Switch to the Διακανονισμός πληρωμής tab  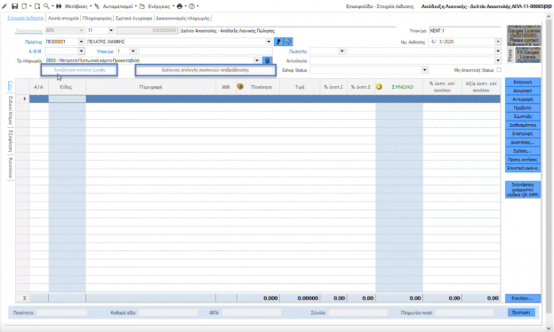pos(182,18)
